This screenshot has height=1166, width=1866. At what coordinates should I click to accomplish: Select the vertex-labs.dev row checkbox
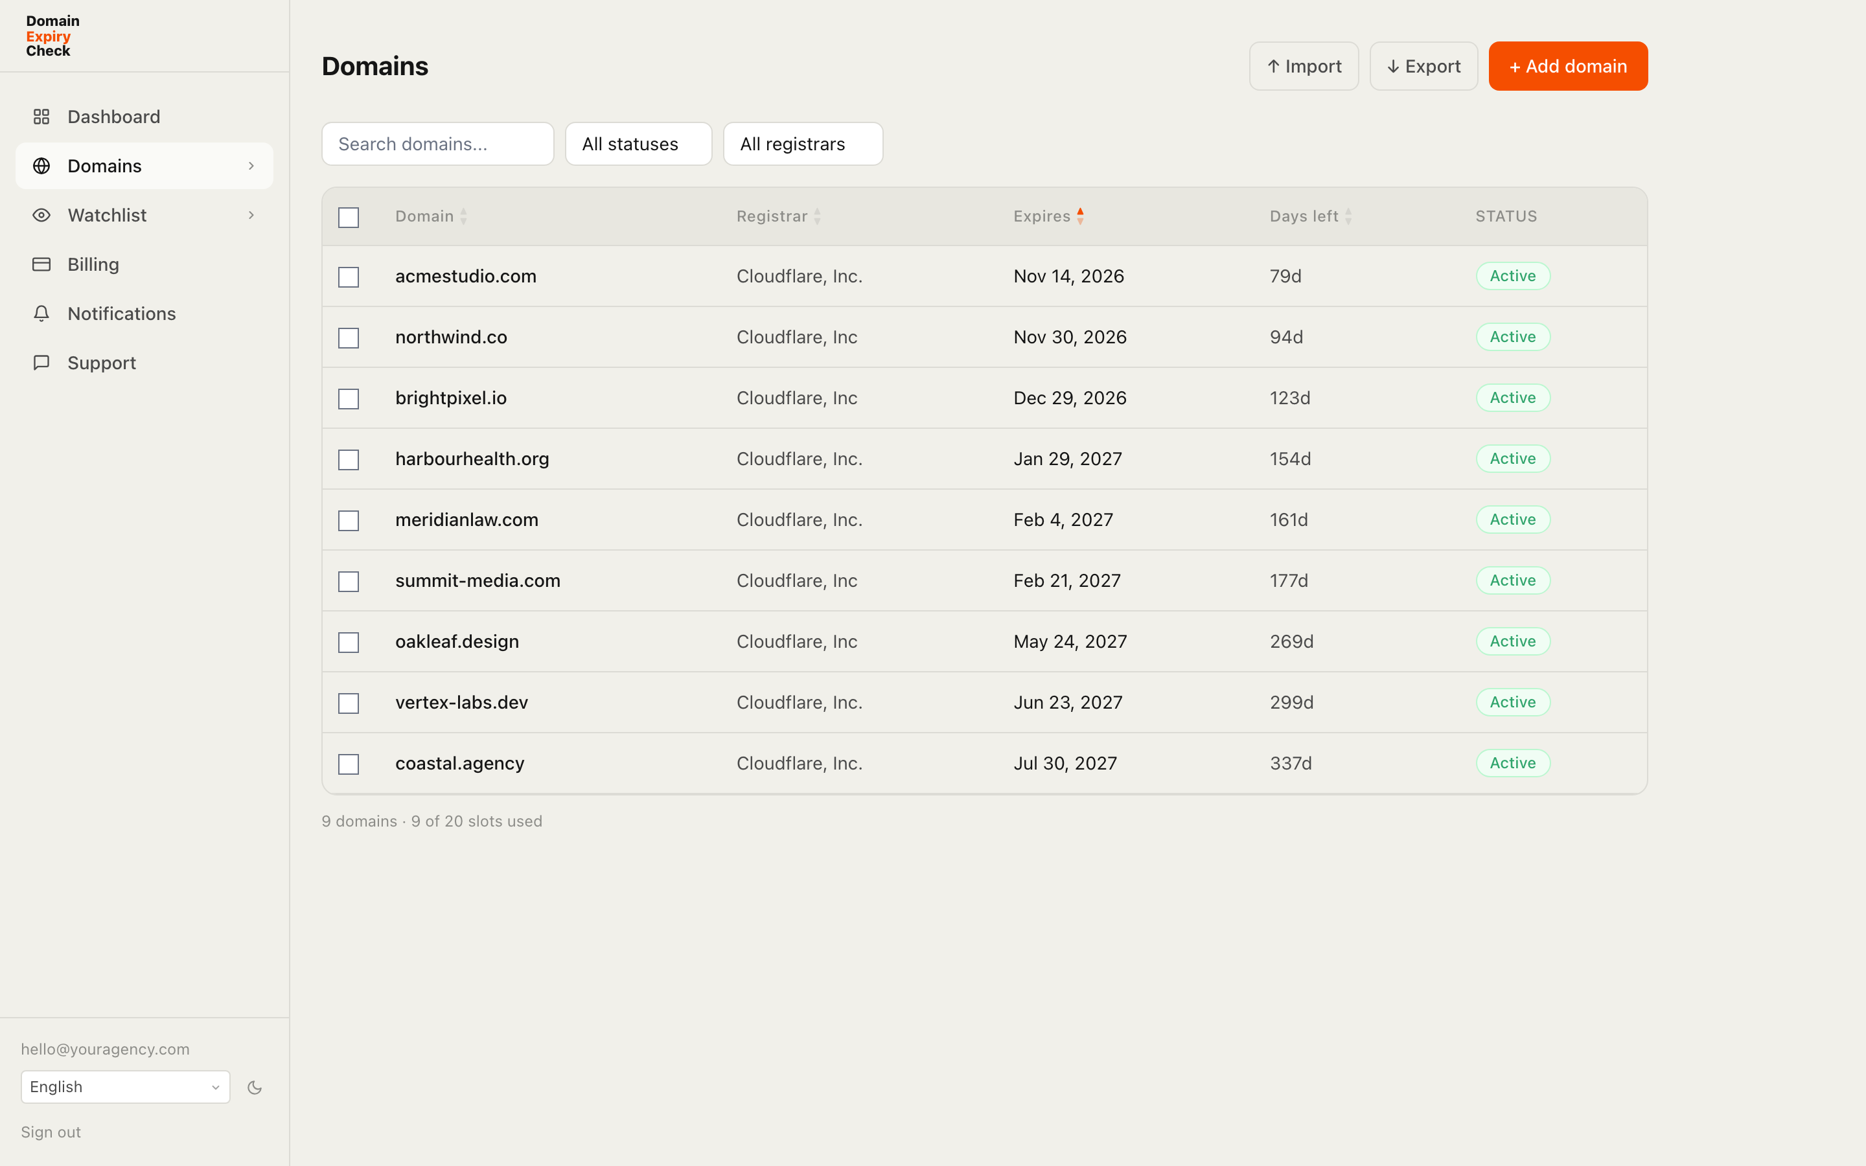pos(349,703)
